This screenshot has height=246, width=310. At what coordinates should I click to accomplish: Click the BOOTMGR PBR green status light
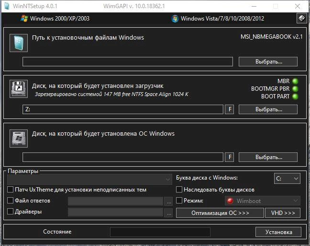coord(295,89)
